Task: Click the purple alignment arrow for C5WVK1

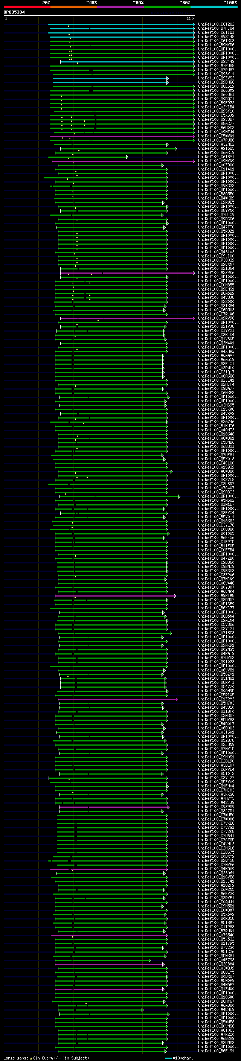Action: tap(122, 136)
